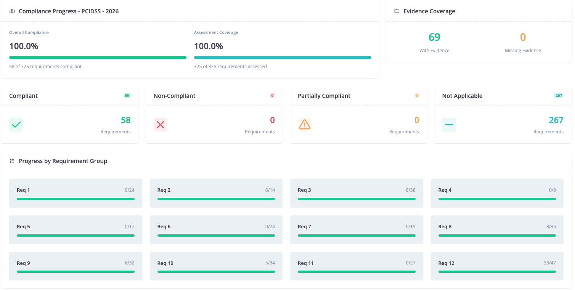Viewport: 575px width, 290px height.
Task: Click the Overall Compliance green progress bar
Action: tap(98, 58)
